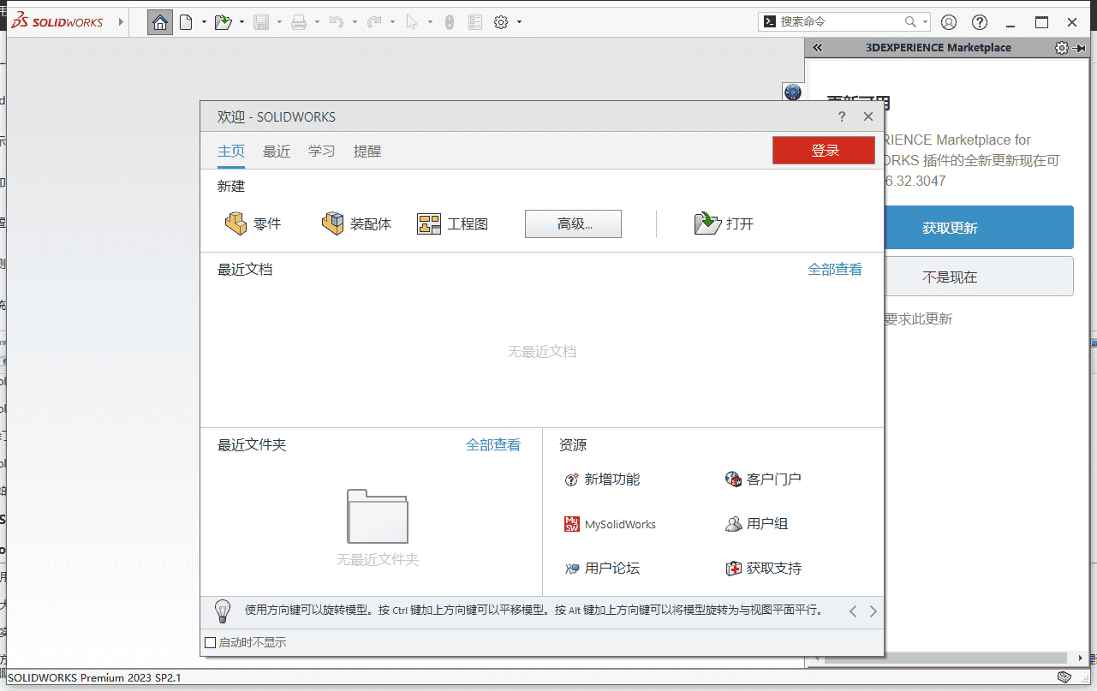Create a new 装配体 (Assembly) document
Screen dimensions: 1097x691
click(x=357, y=223)
